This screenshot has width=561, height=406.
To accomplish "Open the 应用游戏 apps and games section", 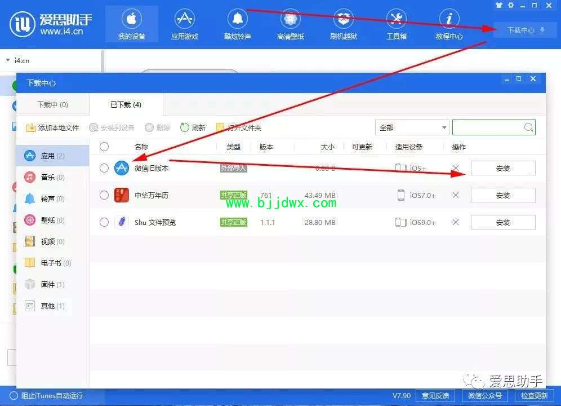I will (185, 24).
